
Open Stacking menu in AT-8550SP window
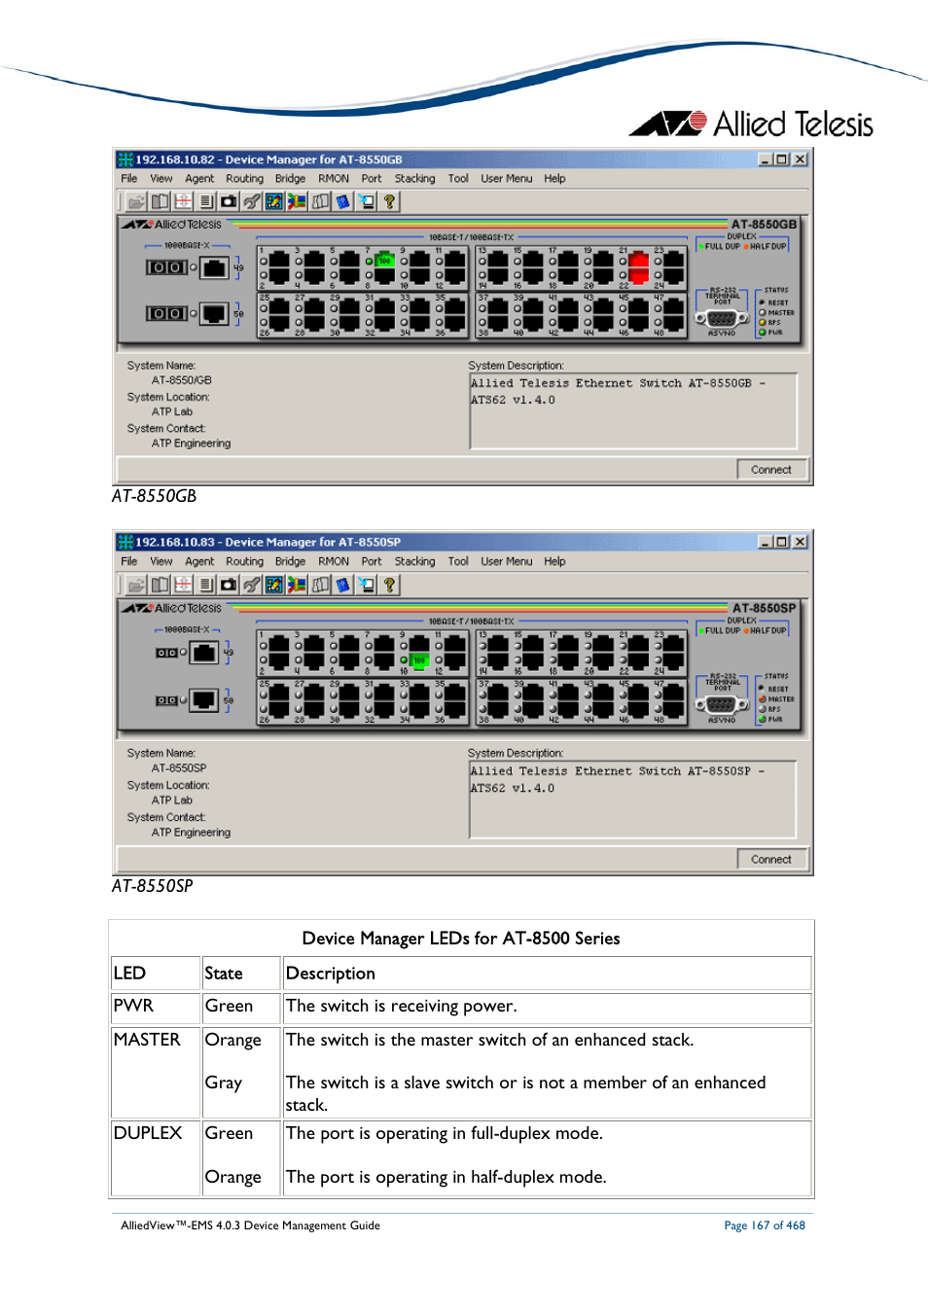pyautogui.click(x=415, y=562)
